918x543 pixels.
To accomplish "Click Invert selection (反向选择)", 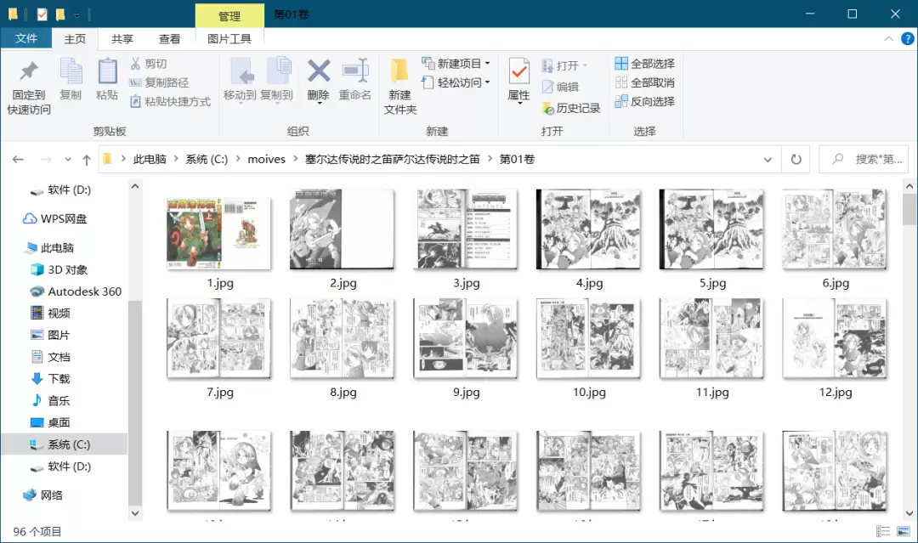I will pos(644,101).
